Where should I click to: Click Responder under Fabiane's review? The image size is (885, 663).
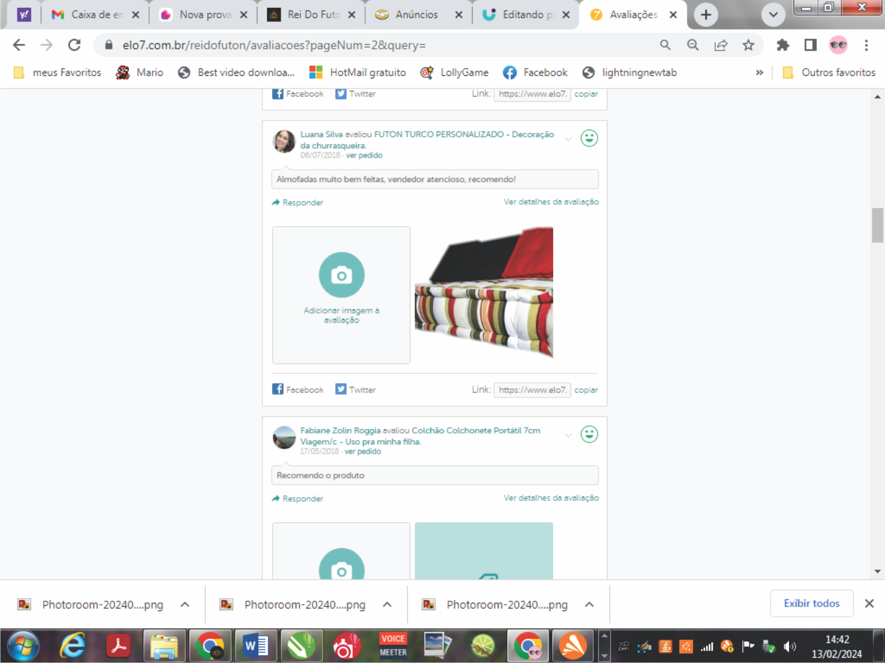[298, 499]
